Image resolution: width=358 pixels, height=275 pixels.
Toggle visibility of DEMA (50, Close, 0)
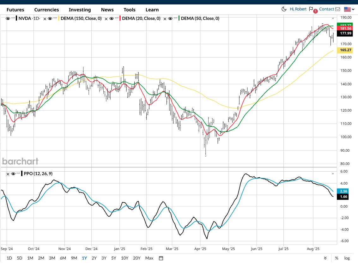[170, 19]
